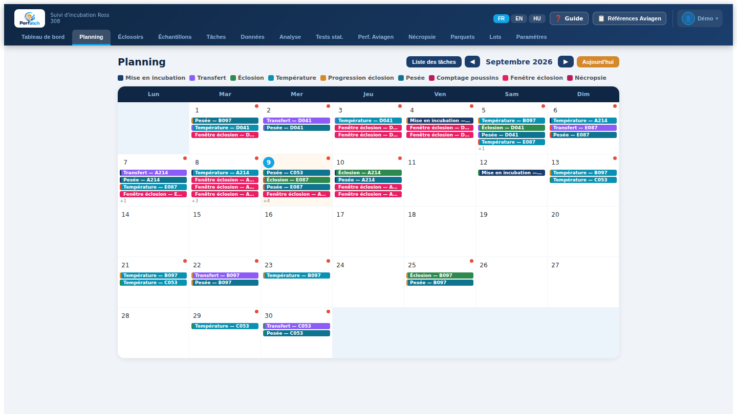737x414 pixels.
Task: Click the Perfatch logo
Action: [x=30, y=18]
